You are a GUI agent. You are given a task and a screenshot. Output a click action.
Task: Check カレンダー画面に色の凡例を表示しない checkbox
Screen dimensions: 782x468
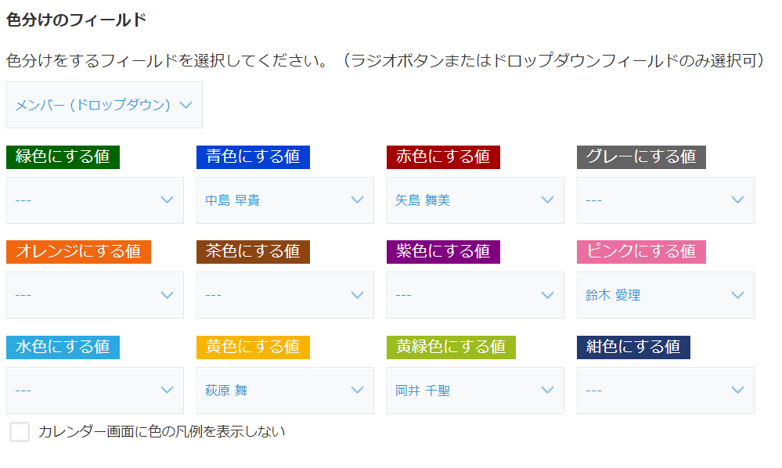point(20,432)
